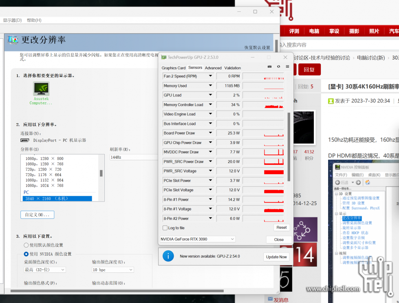Click home icon in embedded NVIDIA panel image
Image resolution: width=399 pixels, height=303 pixels.
[x=368, y=182]
